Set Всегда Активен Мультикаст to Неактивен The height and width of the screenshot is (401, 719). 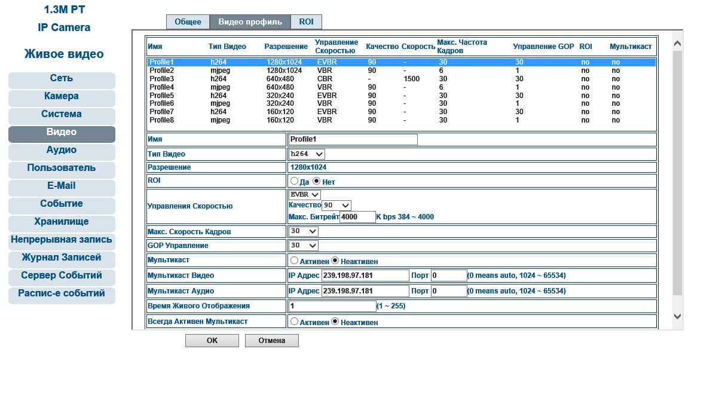coord(335,322)
